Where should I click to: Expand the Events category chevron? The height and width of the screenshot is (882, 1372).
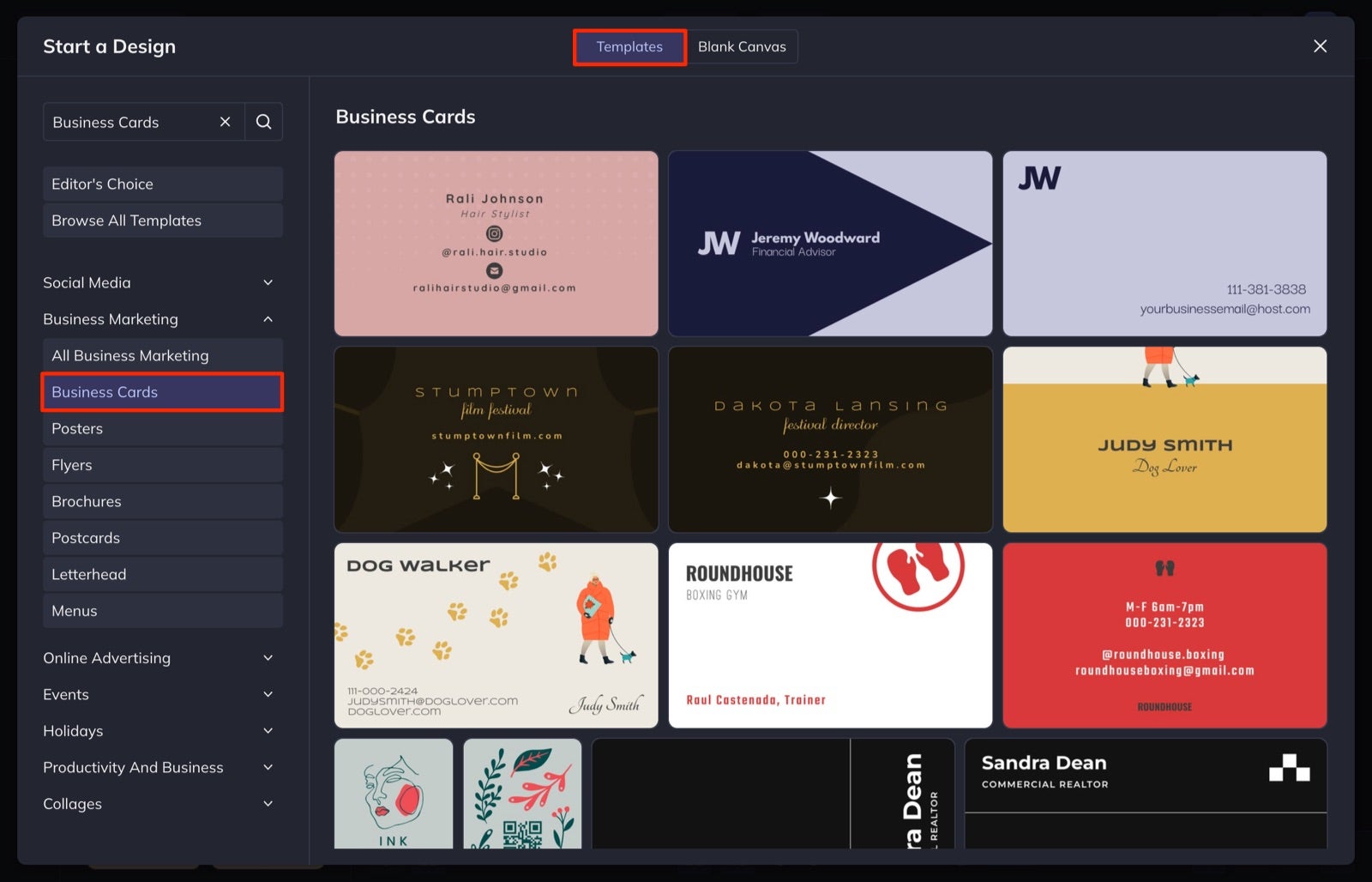pos(268,694)
